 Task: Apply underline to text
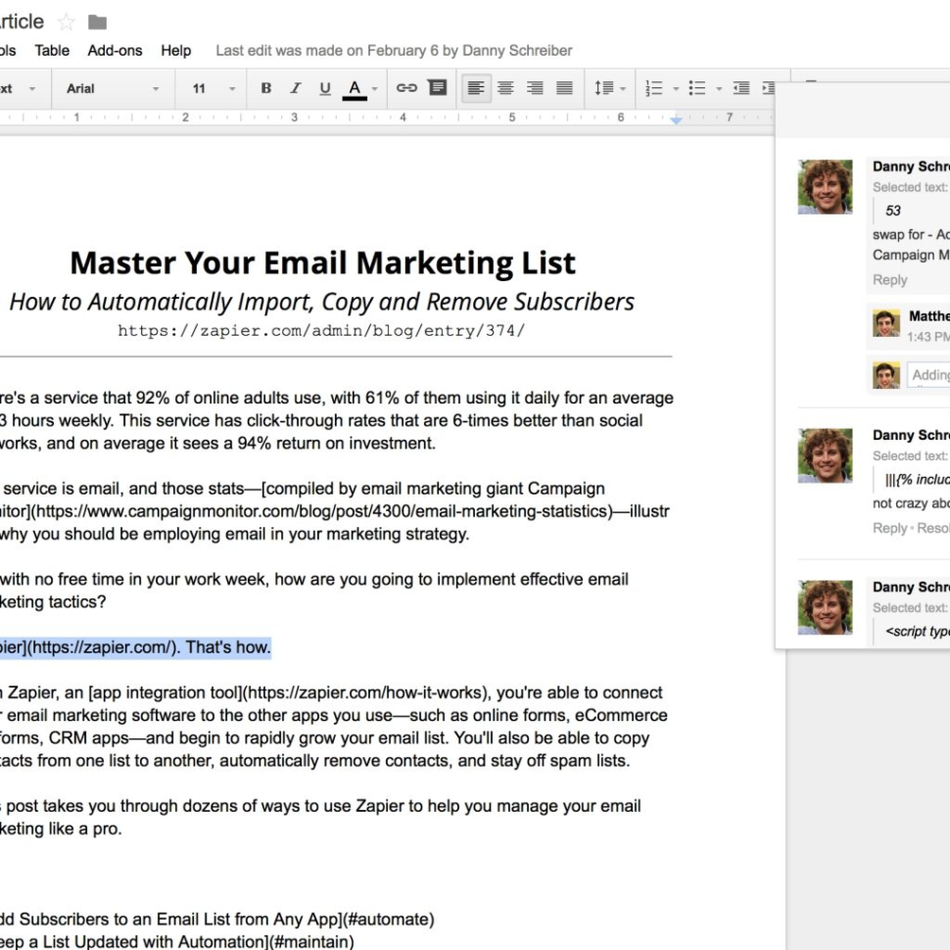click(324, 88)
